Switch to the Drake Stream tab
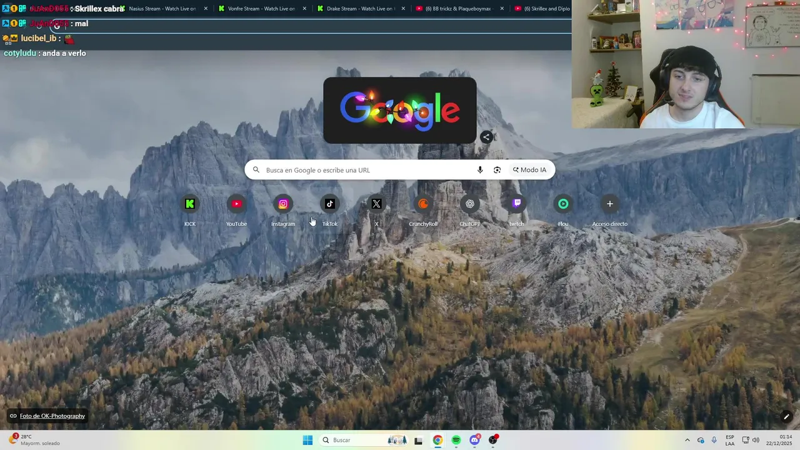The image size is (800, 450). [x=361, y=9]
